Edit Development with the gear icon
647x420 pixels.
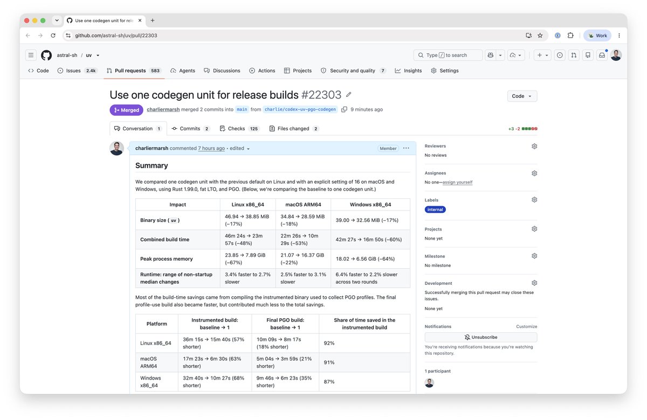tap(534, 283)
